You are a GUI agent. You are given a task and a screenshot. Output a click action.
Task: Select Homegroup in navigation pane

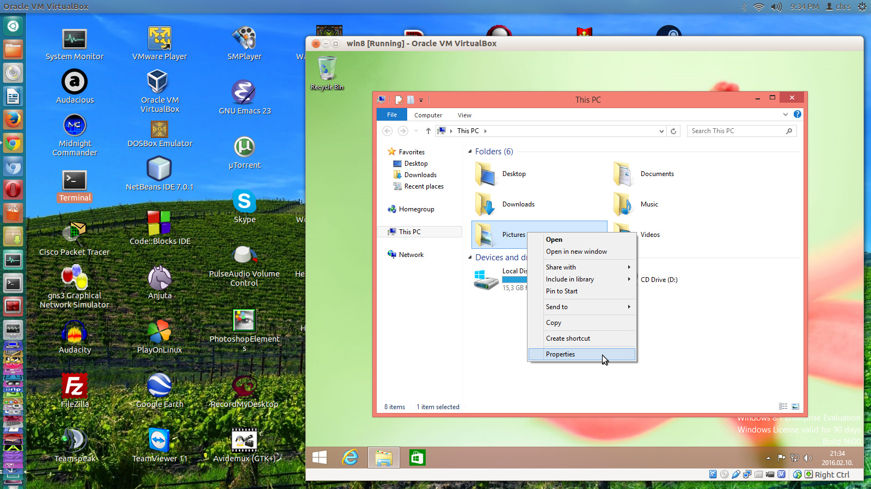tap(411, 209)
